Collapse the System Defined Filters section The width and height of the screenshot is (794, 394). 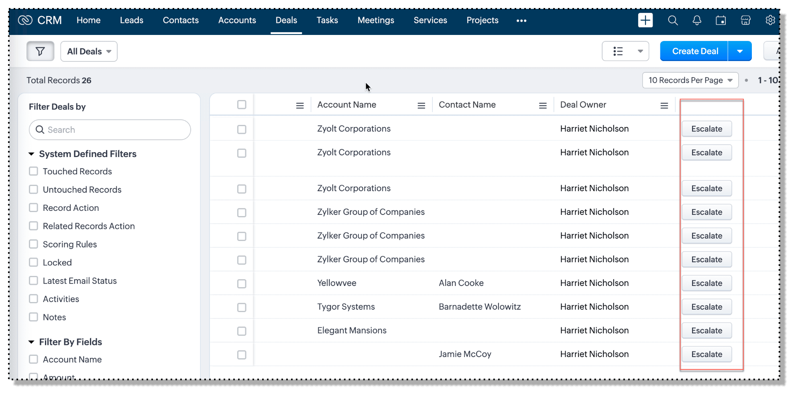click(31, 154)
